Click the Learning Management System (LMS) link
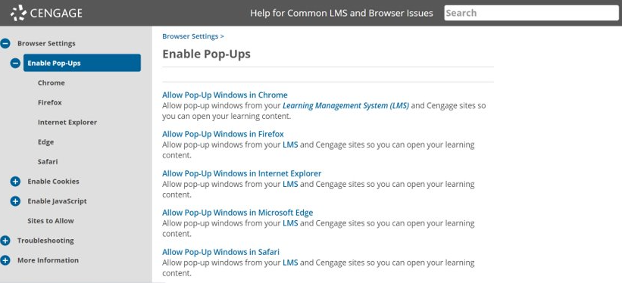Viewport: 622px width, 283px height. 346,106
